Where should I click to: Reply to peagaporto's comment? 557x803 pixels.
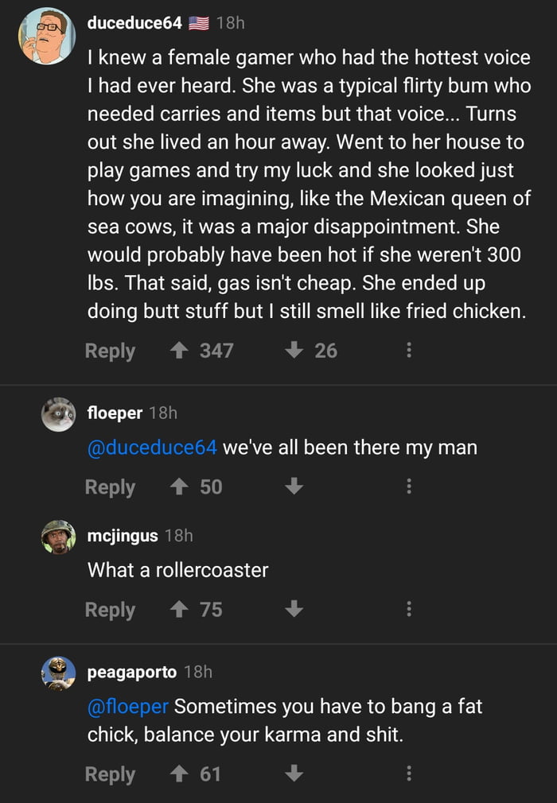click(110, 774)
